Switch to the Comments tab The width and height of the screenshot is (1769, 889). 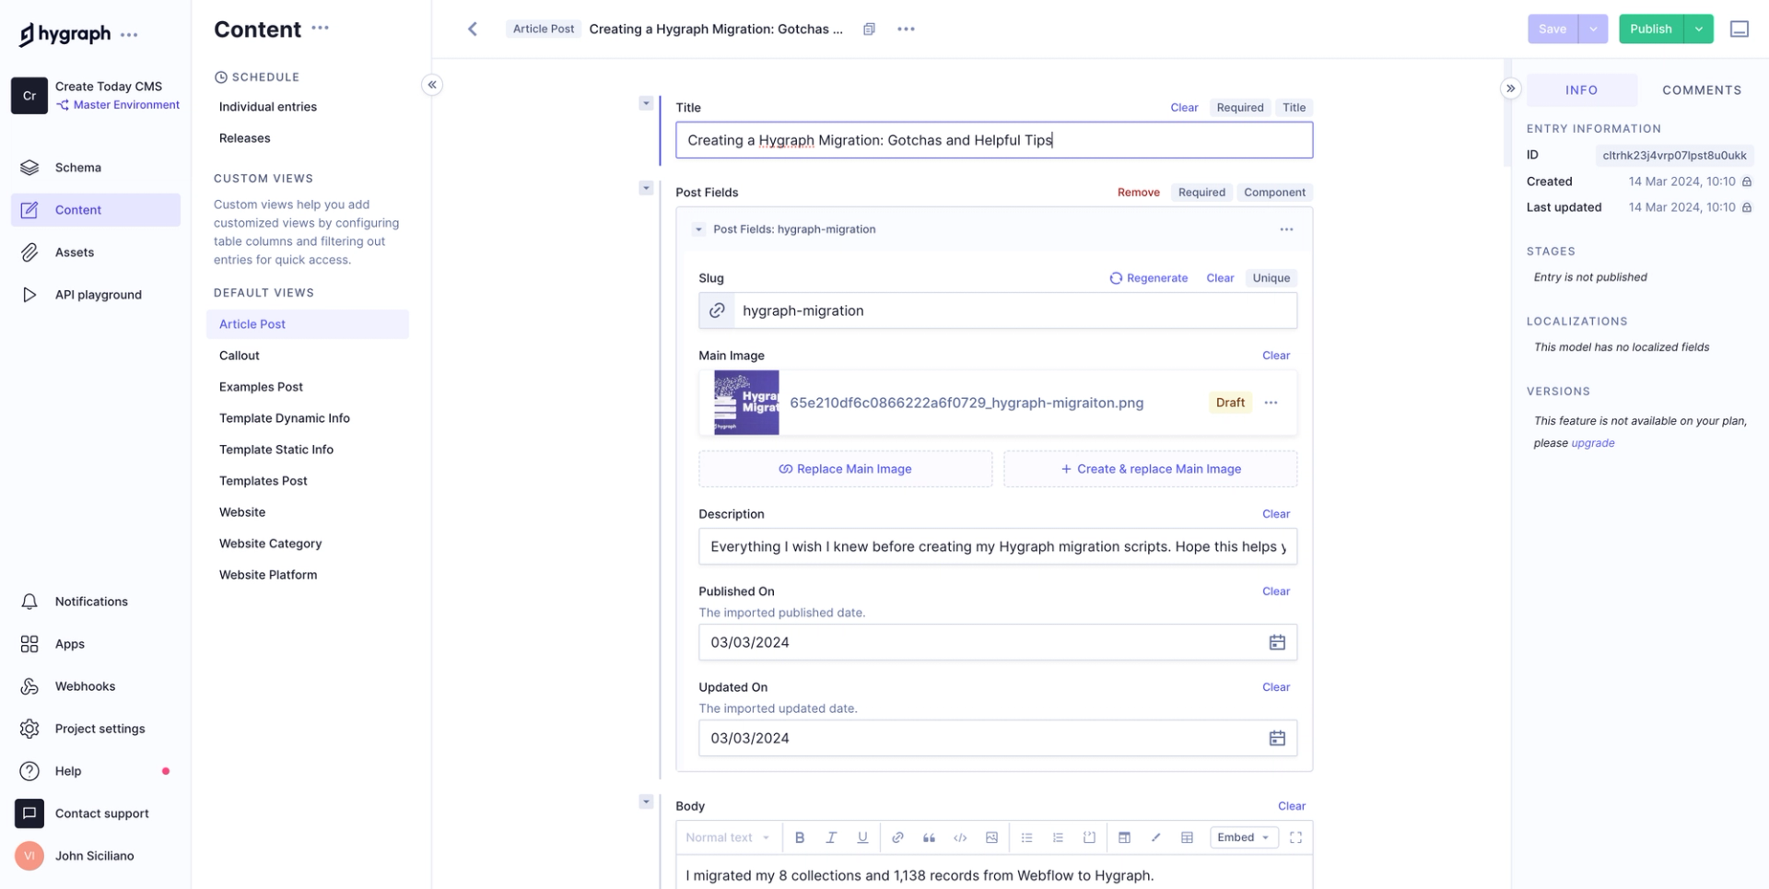tap(1701, 90)
